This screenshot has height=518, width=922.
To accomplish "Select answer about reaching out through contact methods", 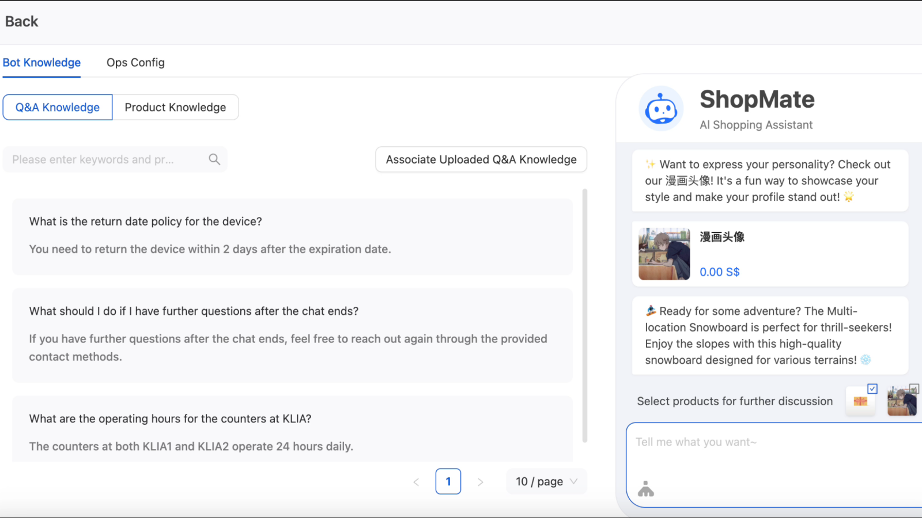I will (288, 348).
